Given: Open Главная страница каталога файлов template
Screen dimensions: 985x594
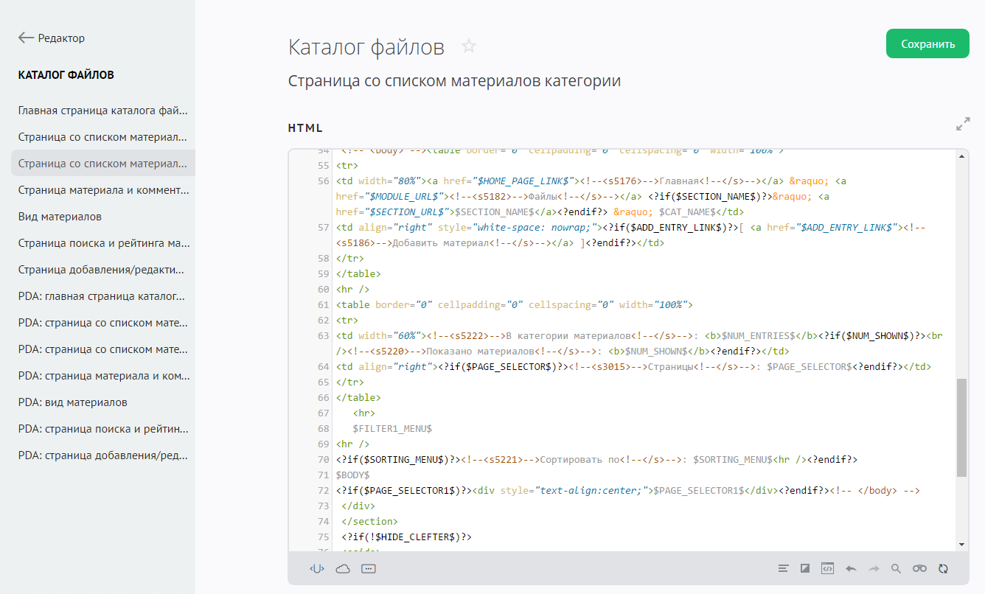Looking at the screenshot, I should click(103, 111).
